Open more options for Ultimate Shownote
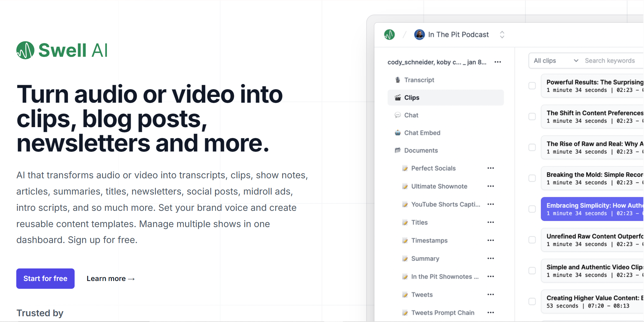 pos(491,186)
